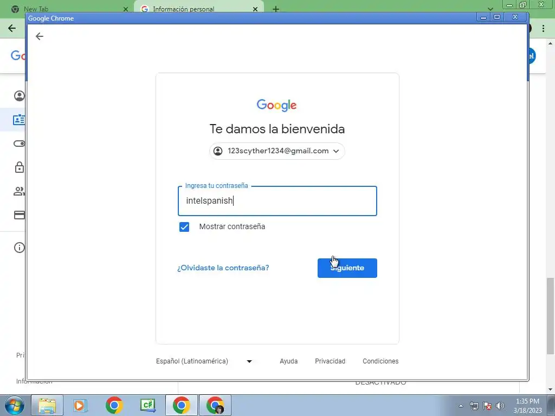The height and width of the screenshot is (416, 555).
Task: Open the account selector 123scyther1234@gmail.com
Action: (277, 151)
